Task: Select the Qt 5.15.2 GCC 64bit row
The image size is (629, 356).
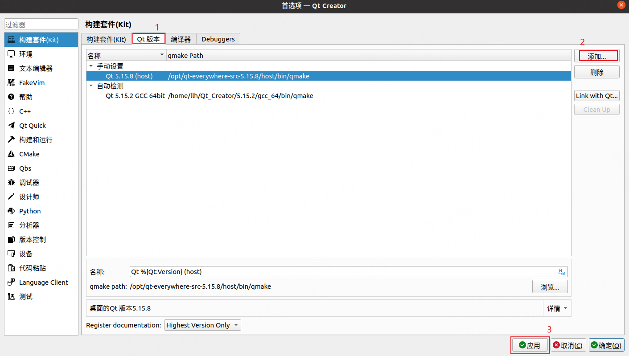Action: tap(329, 96)
